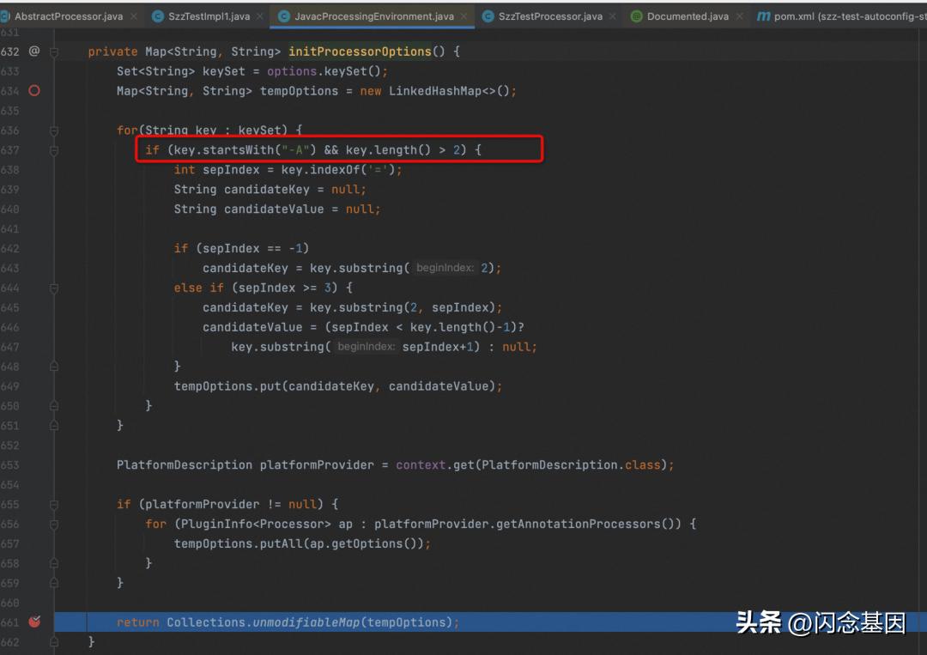Click the class icon on JavacProcessingEnvironment.java tab

(283, 15)
